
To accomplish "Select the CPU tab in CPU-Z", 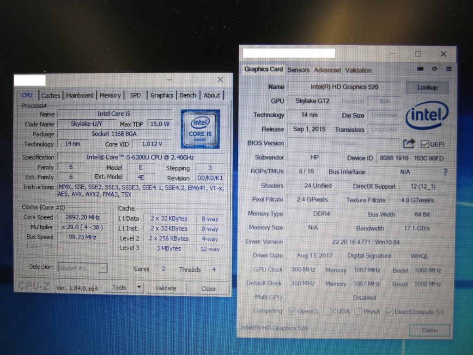I will pos(27,95).
